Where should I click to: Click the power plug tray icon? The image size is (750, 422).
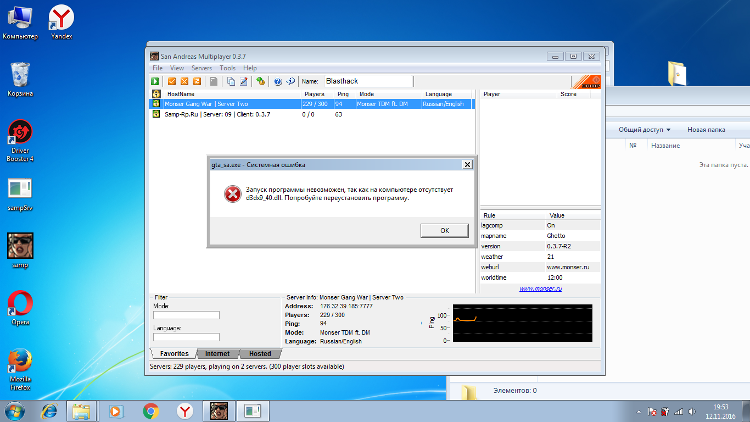(x=665, y=411)
